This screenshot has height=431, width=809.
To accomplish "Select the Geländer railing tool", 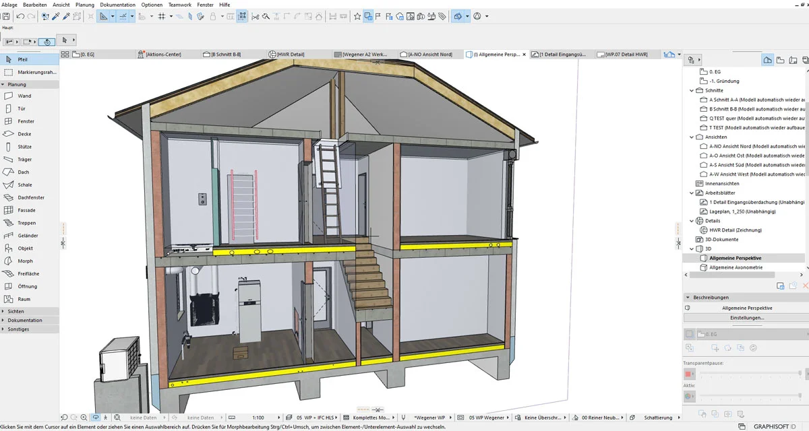I will (28, 236).
